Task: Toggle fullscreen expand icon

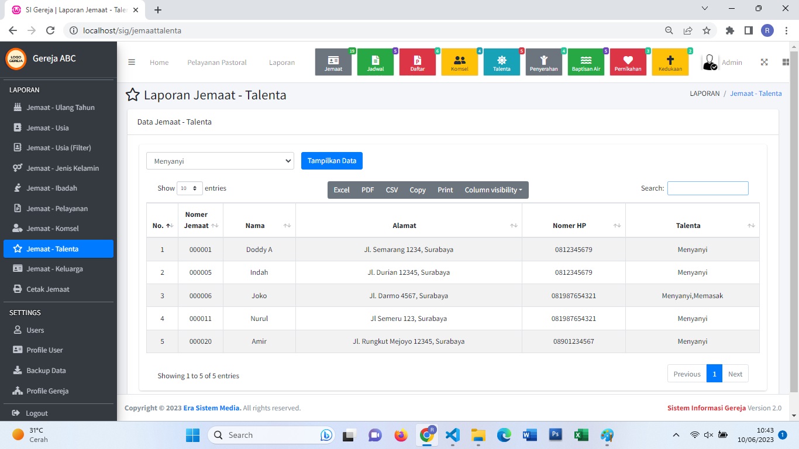Action: click(764, 63)
